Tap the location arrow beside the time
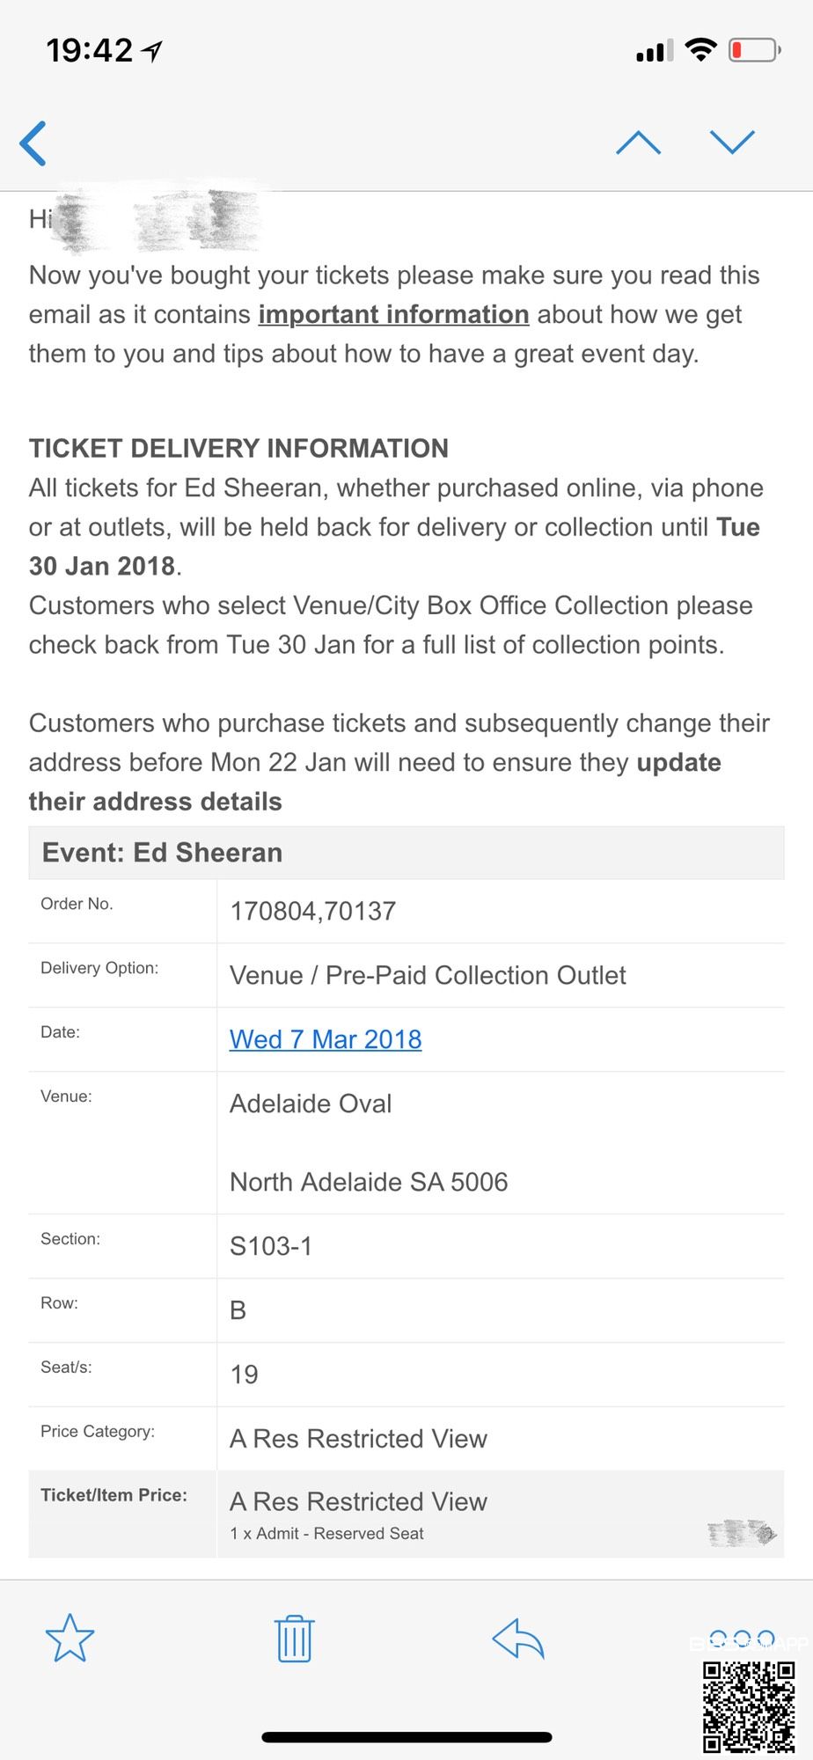The height and width of the screenshot is (1760, 813). (x=152, y=52)
